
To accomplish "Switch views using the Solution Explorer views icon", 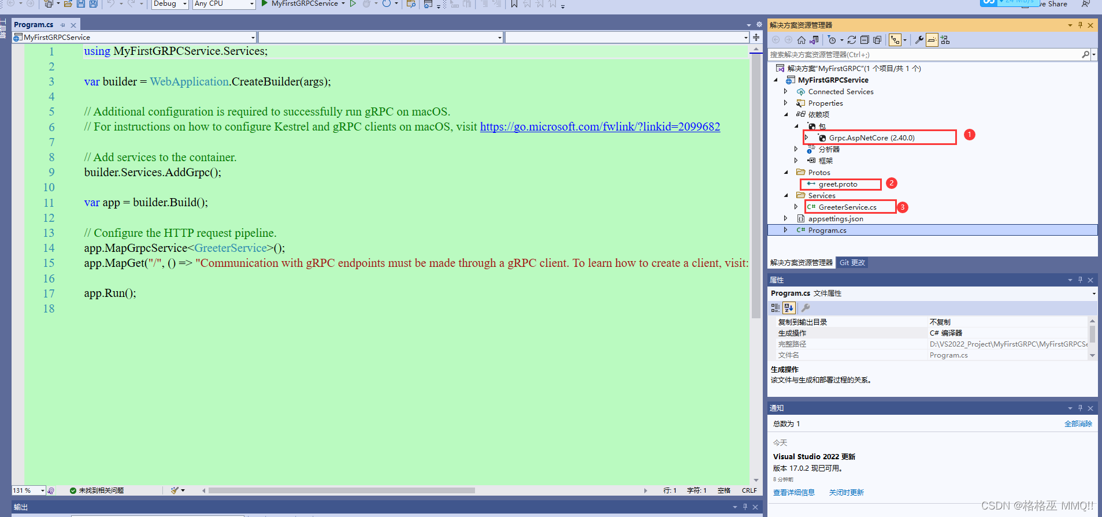I will coord(814,40).
